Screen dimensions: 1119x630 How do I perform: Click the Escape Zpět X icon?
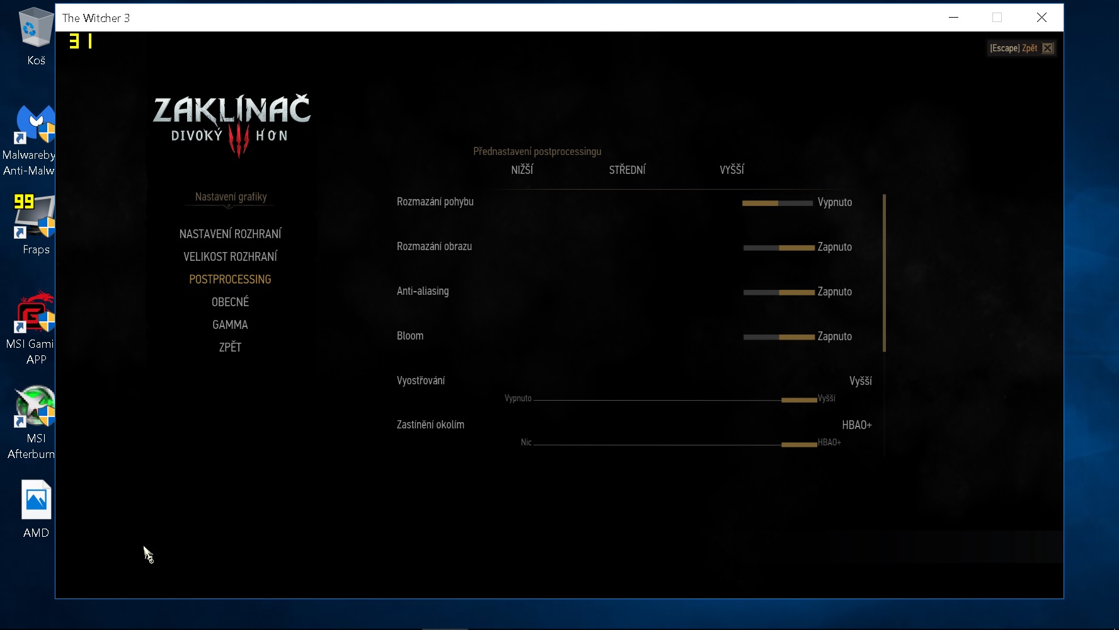pos(1047,49)
